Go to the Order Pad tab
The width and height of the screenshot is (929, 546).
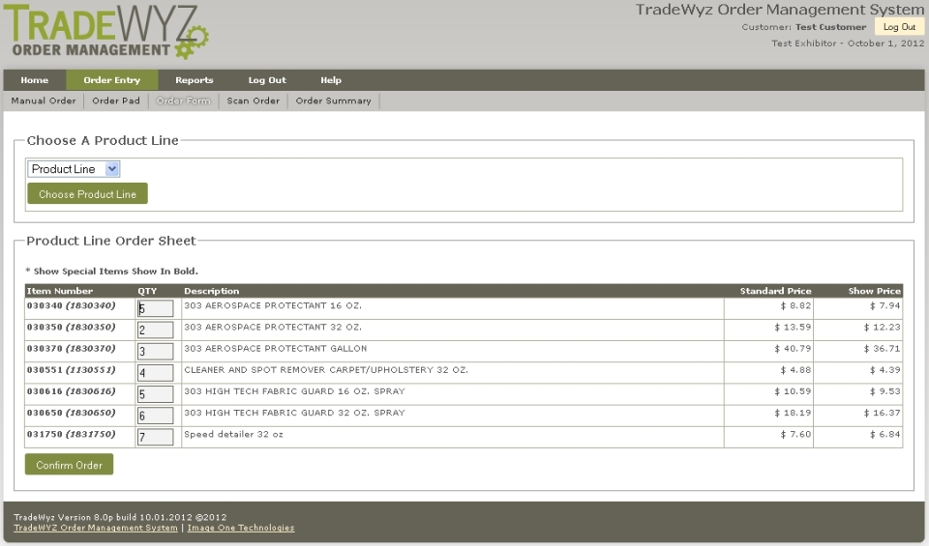pos(116,101)
